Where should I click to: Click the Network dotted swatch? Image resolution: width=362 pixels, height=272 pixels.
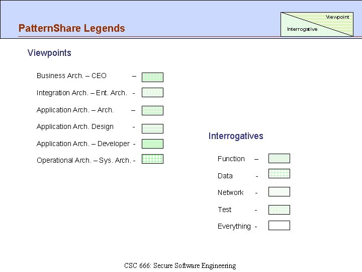(279, 192)
